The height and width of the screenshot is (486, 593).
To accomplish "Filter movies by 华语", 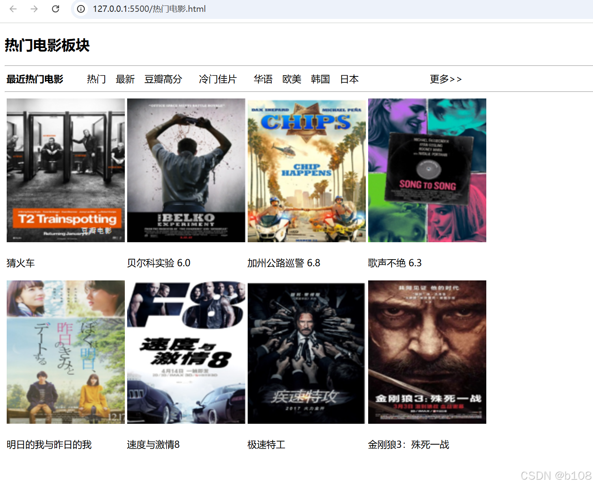I will click(x=263, y=79).
